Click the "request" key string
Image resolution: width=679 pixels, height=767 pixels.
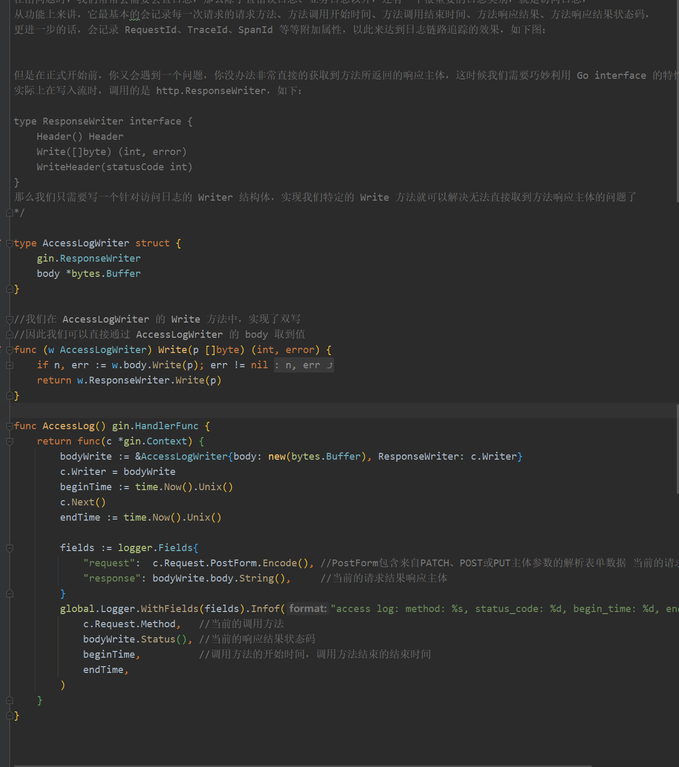point(109,563)
